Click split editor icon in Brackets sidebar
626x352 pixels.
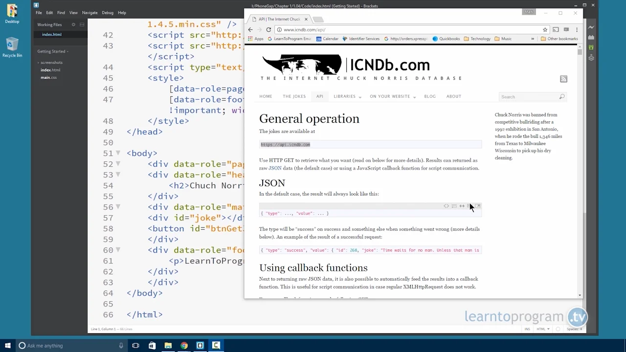click(82, 24)
